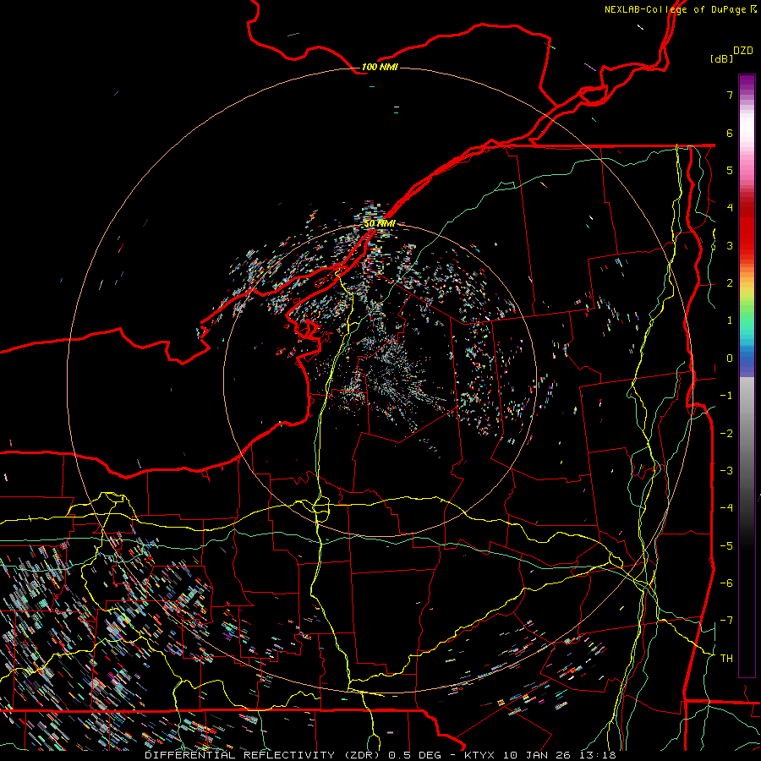Screen dimensions: 761x761
Task: Select the 3 value on the dB scale
Action: click(x=730, y=245)
